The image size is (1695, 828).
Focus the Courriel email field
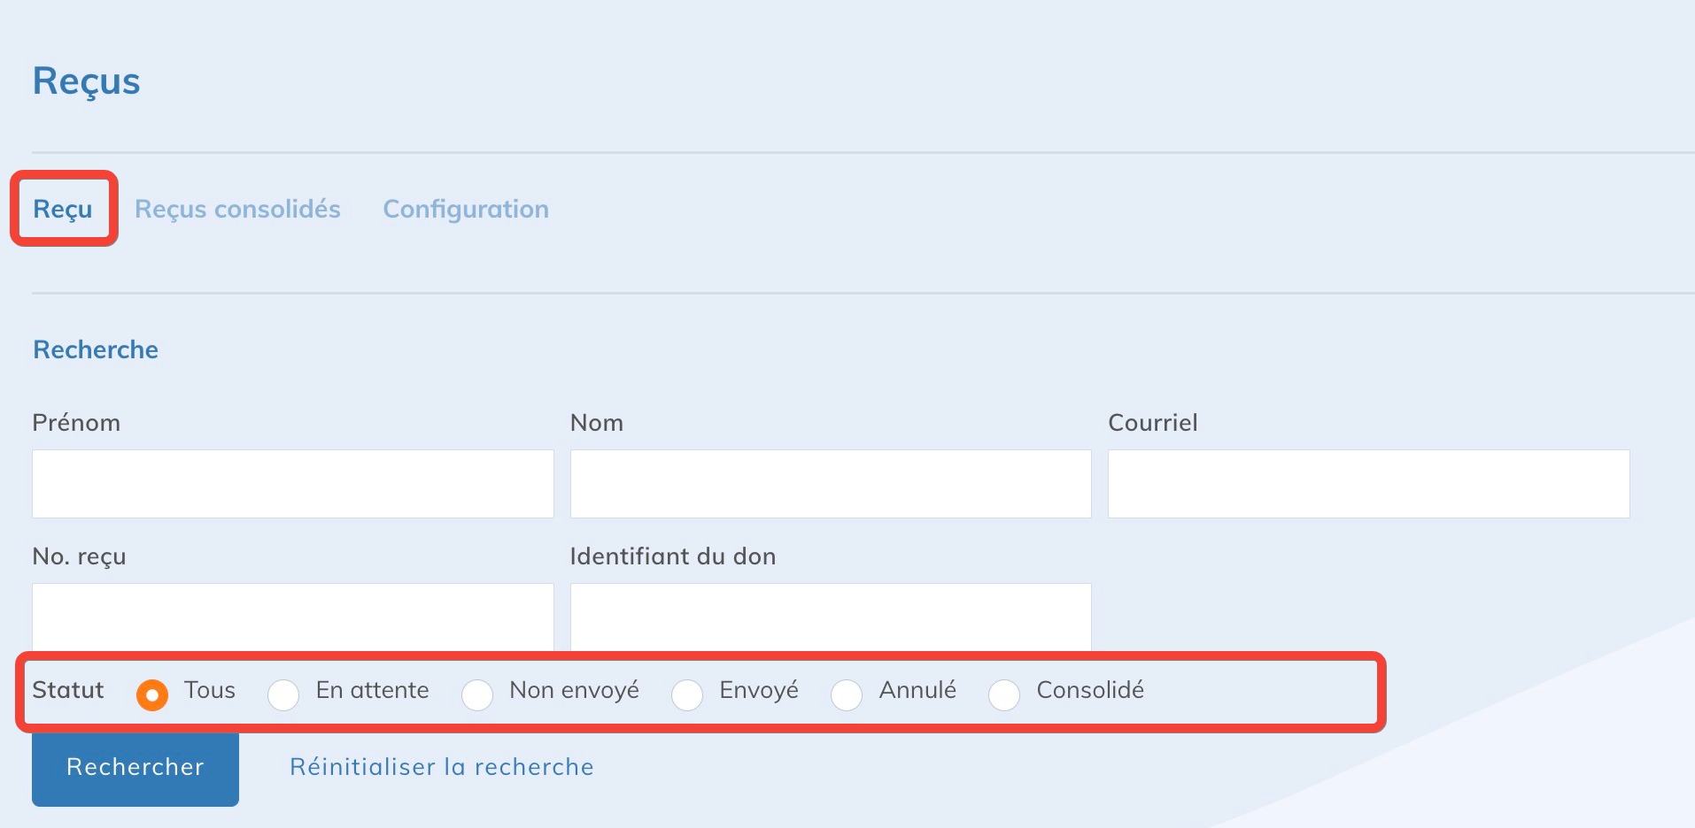[x=1367, y=483]
